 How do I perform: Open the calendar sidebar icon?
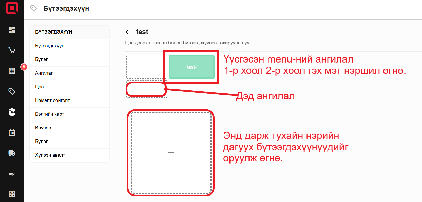click(x=12, y=132)
